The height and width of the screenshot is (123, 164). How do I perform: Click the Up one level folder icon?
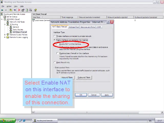tap(11, 10)
